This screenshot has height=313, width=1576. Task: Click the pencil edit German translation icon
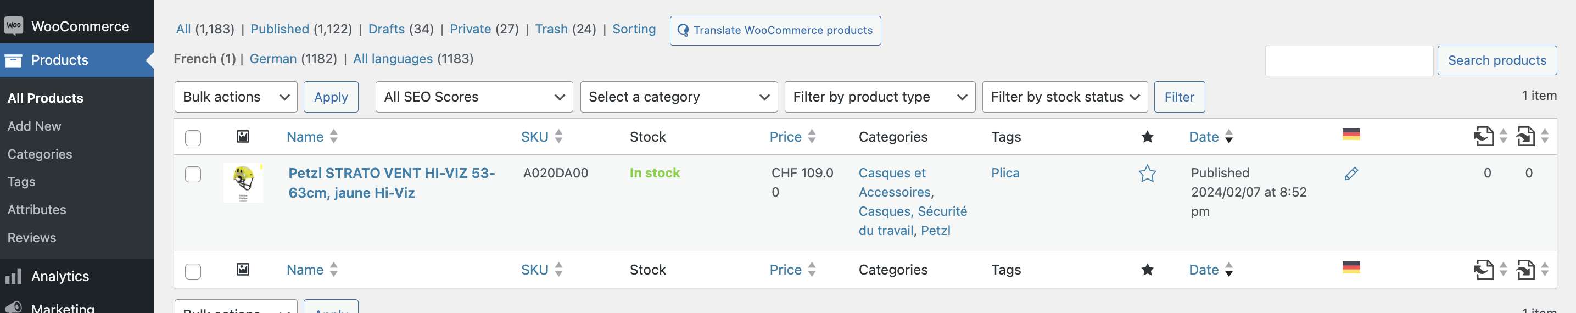tap(1351, 174)
